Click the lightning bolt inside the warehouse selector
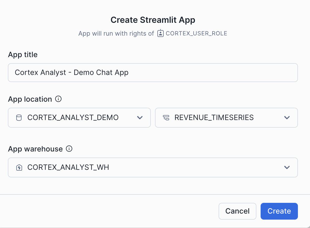The height and width of the screenshot is (228, 310). [19, 167]
